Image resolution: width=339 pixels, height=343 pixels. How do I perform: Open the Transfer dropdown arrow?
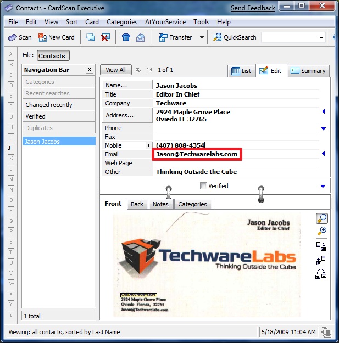(202, 37)
